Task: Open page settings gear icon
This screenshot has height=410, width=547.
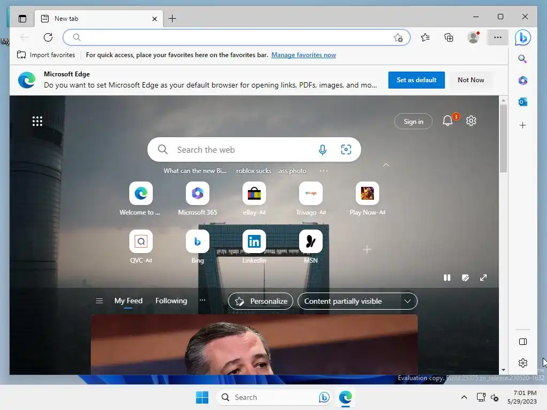Action: (471, 121)
